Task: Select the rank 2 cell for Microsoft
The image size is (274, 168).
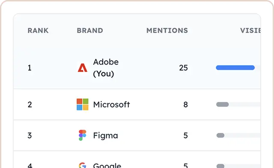Action: point(30,105)
